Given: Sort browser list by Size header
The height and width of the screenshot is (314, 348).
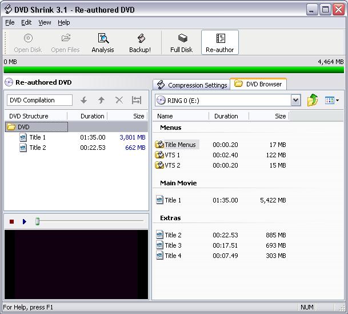Looking at the screenshot, I should click(269, 116).
